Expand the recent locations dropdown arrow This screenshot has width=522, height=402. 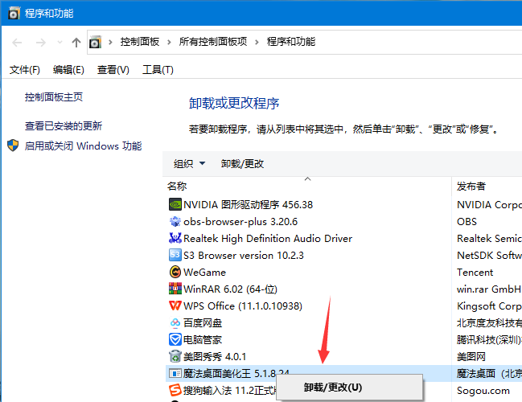point(60,43)
